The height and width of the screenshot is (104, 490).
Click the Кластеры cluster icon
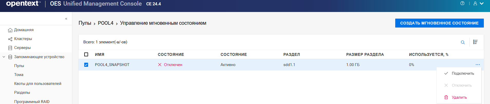click(10, 39)
